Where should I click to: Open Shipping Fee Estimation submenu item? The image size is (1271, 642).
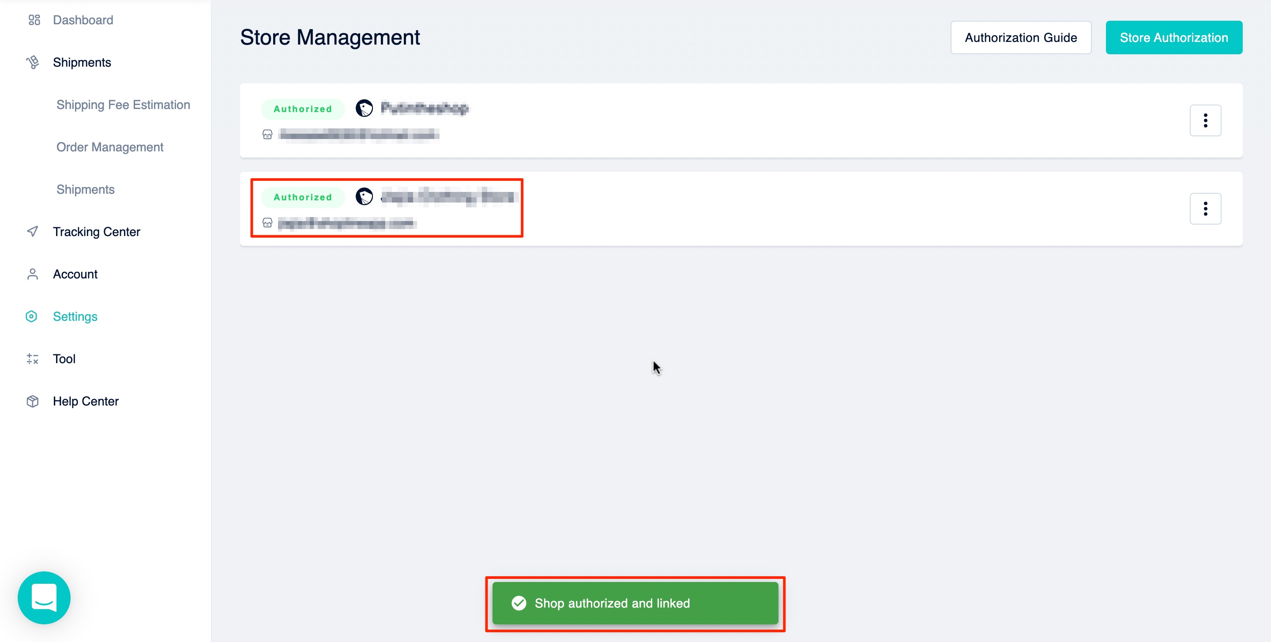pos(124,105)
